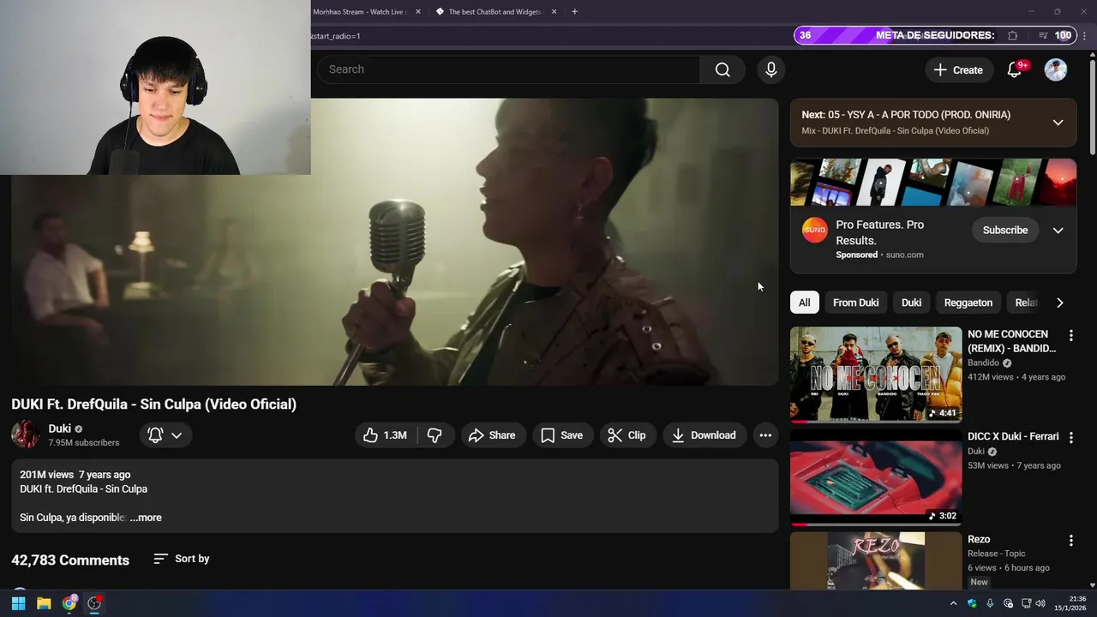1097x617 pixels.
Task: Like the video showing 1.3M likes
Action: point(385,435)
